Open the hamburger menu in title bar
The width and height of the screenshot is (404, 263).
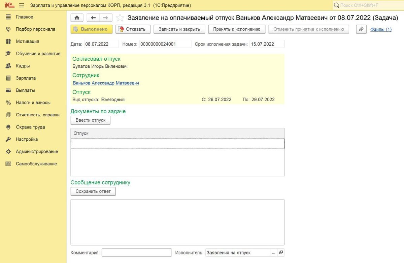click(x=22, y=5)
